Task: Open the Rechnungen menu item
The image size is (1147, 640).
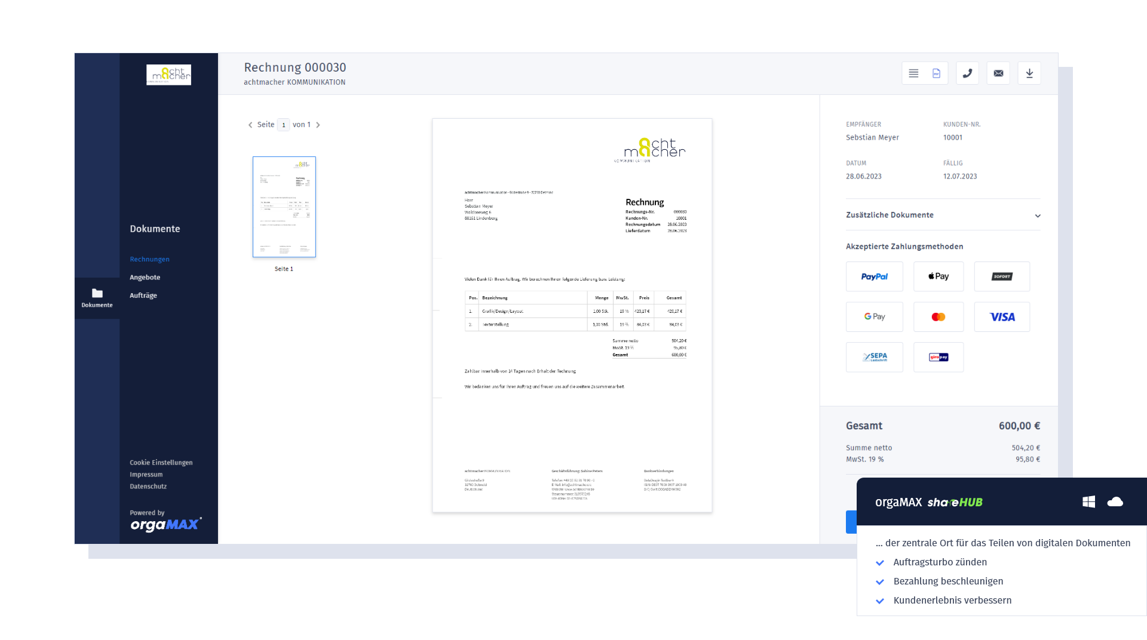Action: click(x=149, y=259)
